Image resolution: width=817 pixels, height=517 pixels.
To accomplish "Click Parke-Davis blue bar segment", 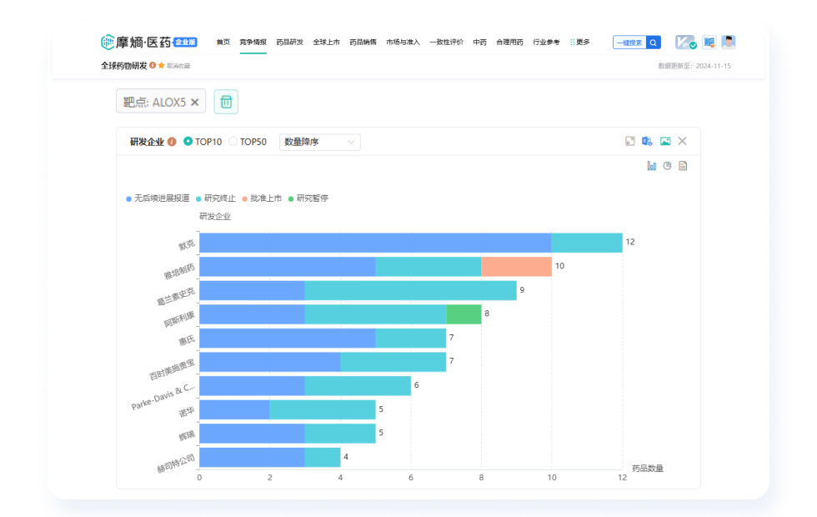I will [252, 385].
